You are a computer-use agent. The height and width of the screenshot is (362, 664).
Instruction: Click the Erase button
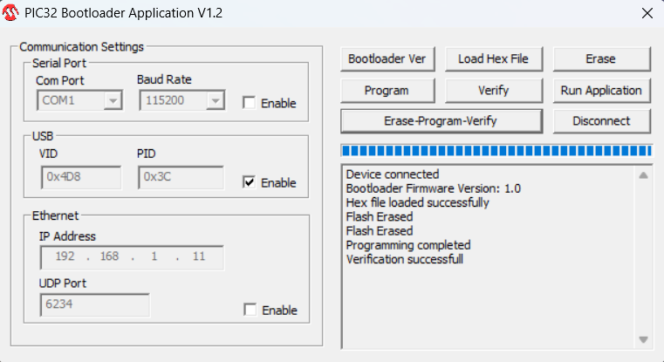click(x=600, y=58)
